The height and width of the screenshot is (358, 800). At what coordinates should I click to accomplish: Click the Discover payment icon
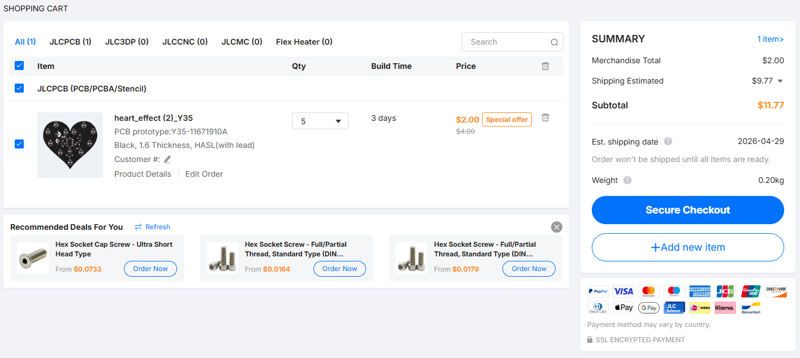(776, 291)
